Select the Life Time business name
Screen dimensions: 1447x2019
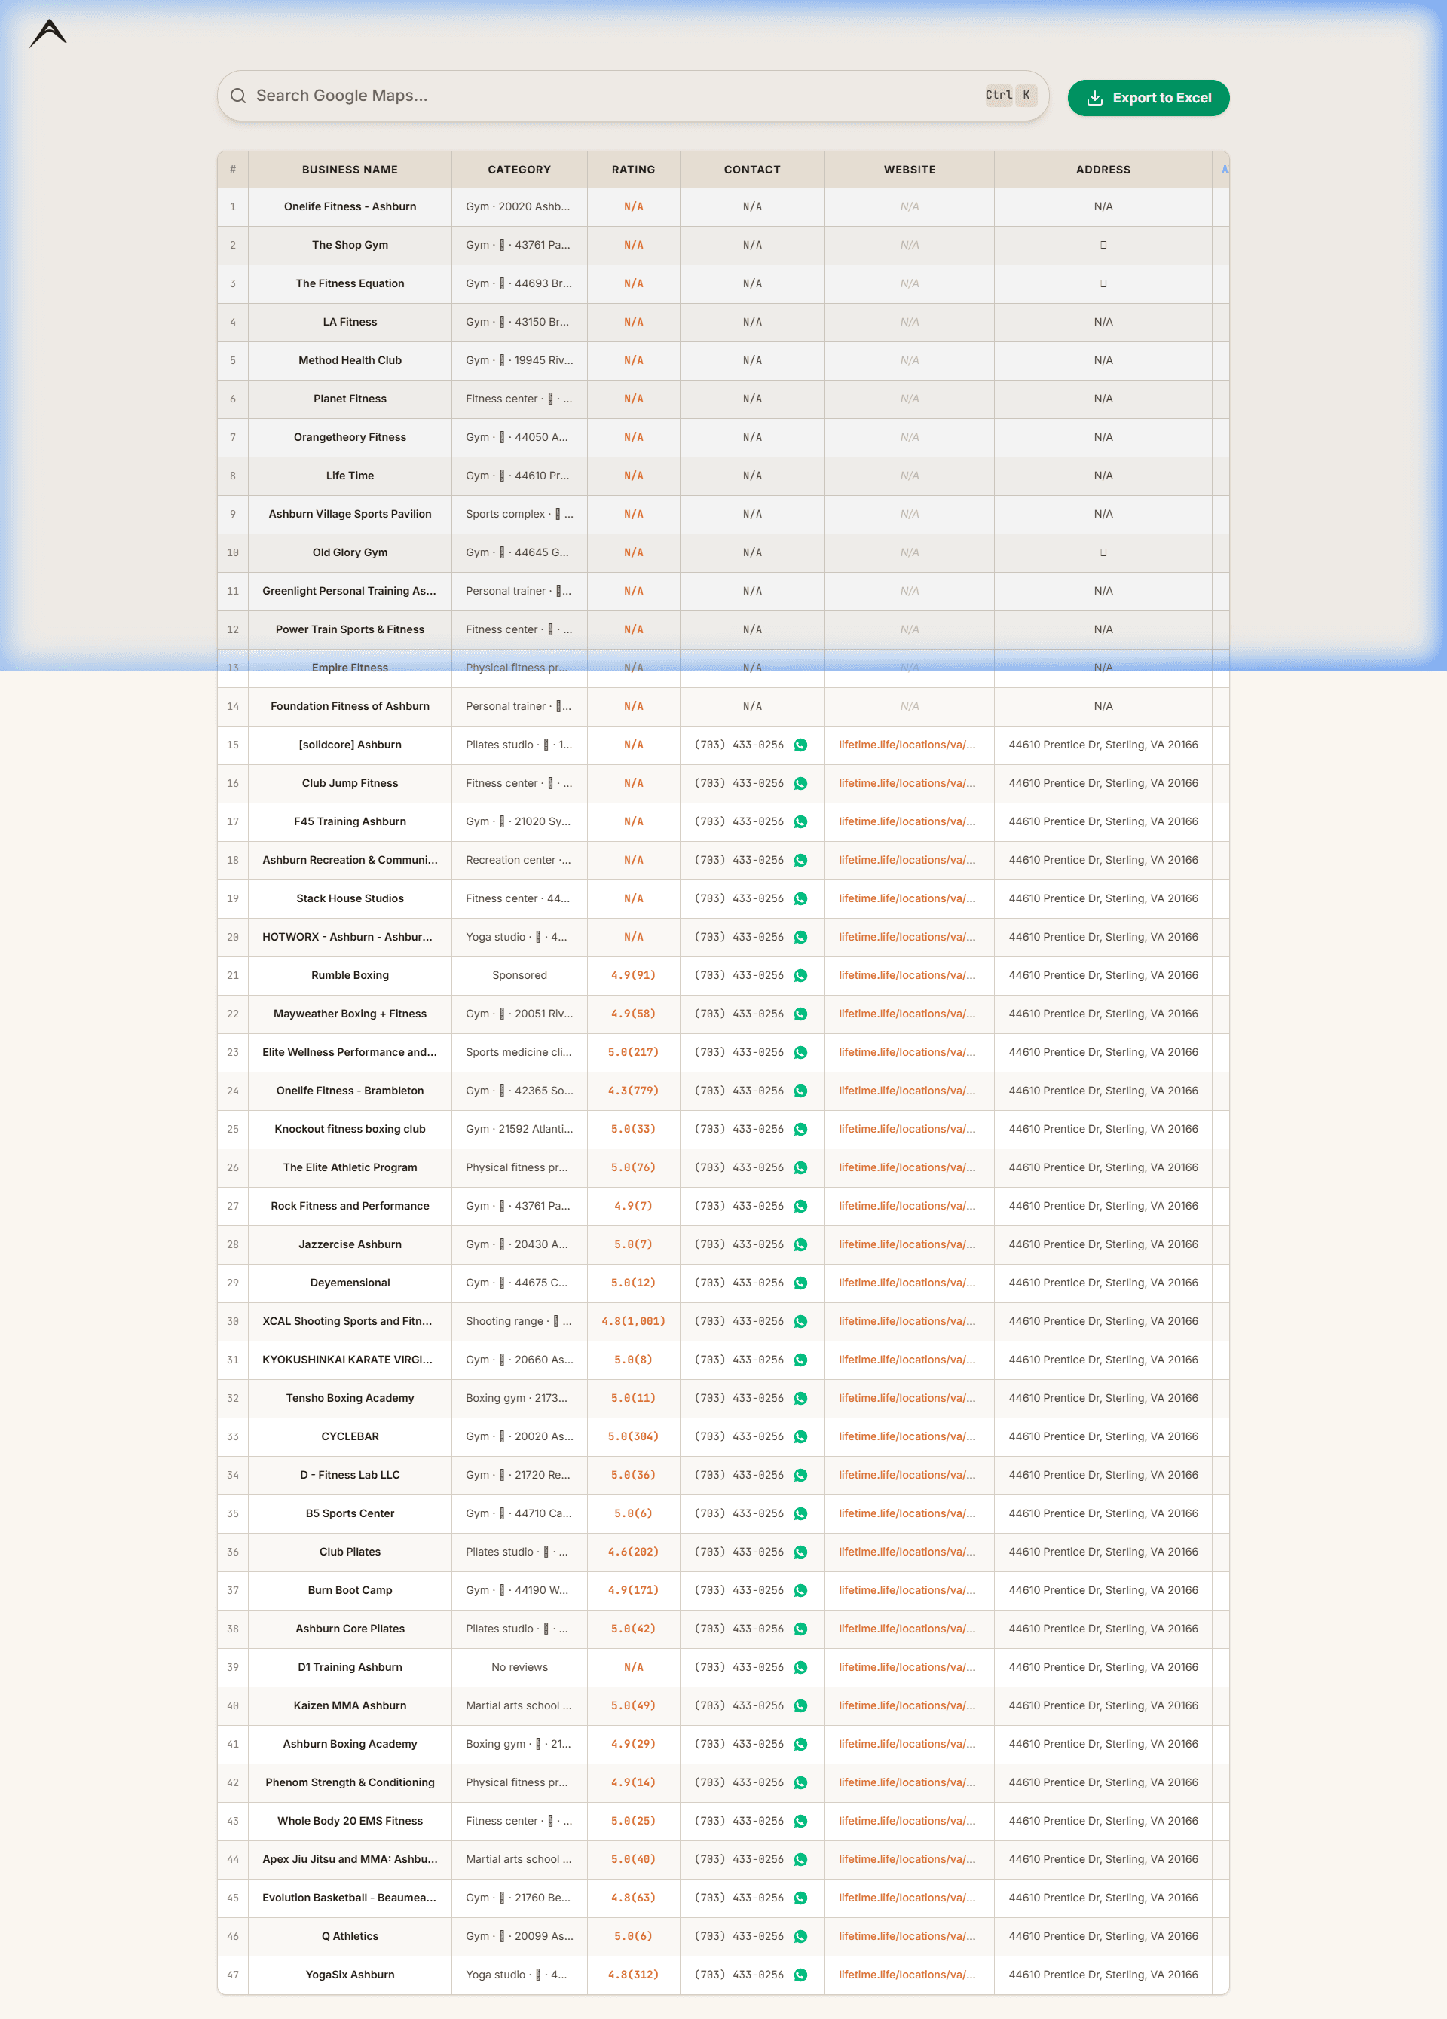(350, 476)
